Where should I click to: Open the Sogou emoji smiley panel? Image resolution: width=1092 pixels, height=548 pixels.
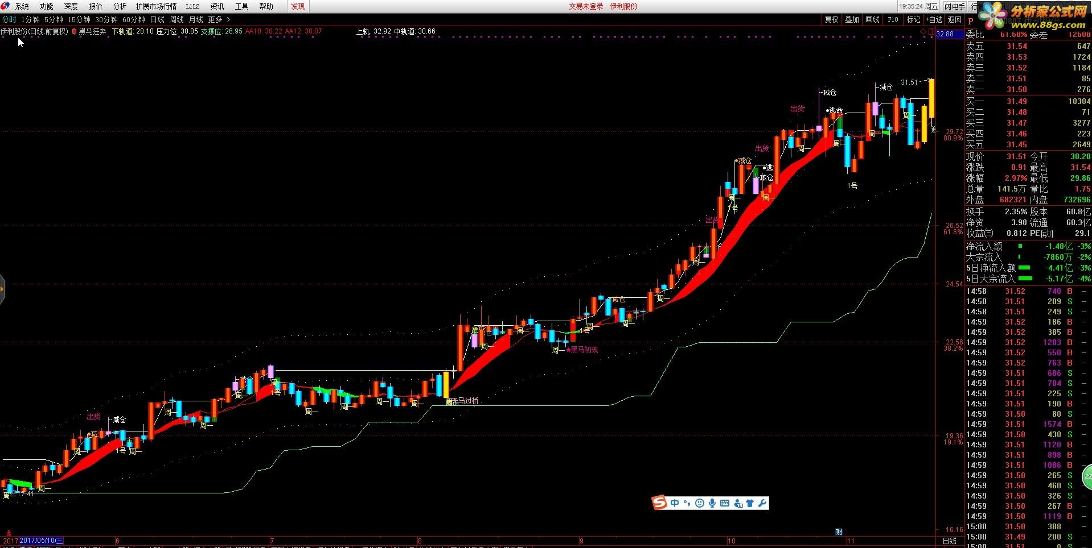[x=700, y=503]
